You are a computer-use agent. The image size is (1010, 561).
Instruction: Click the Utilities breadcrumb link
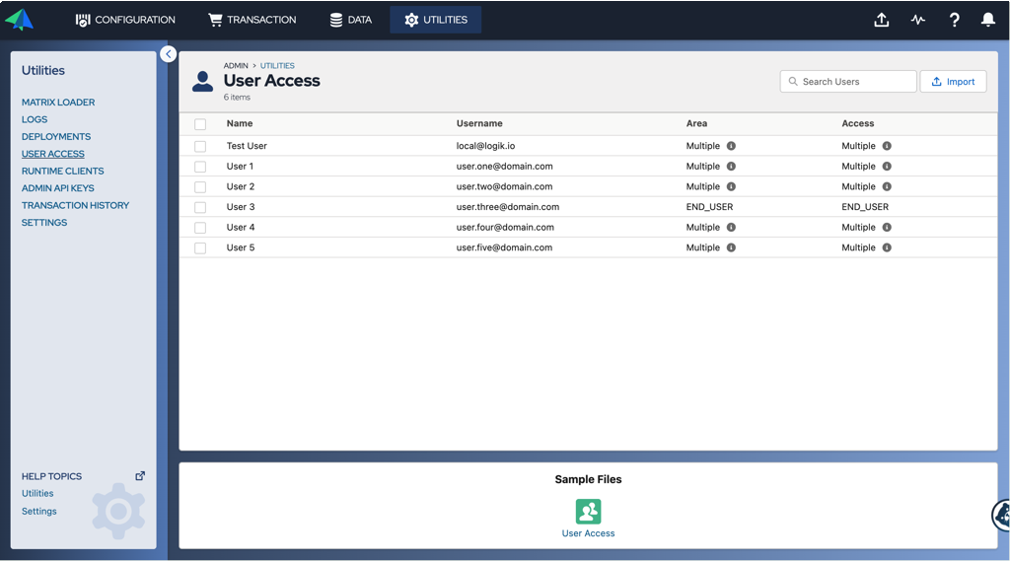277,66
